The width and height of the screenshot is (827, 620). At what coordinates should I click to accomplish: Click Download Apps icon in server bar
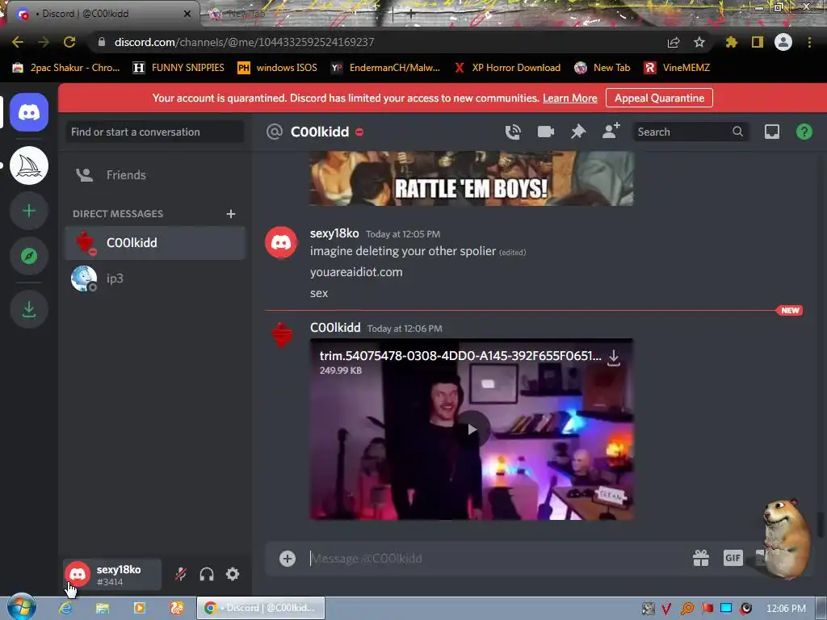[x=29, y=309]
